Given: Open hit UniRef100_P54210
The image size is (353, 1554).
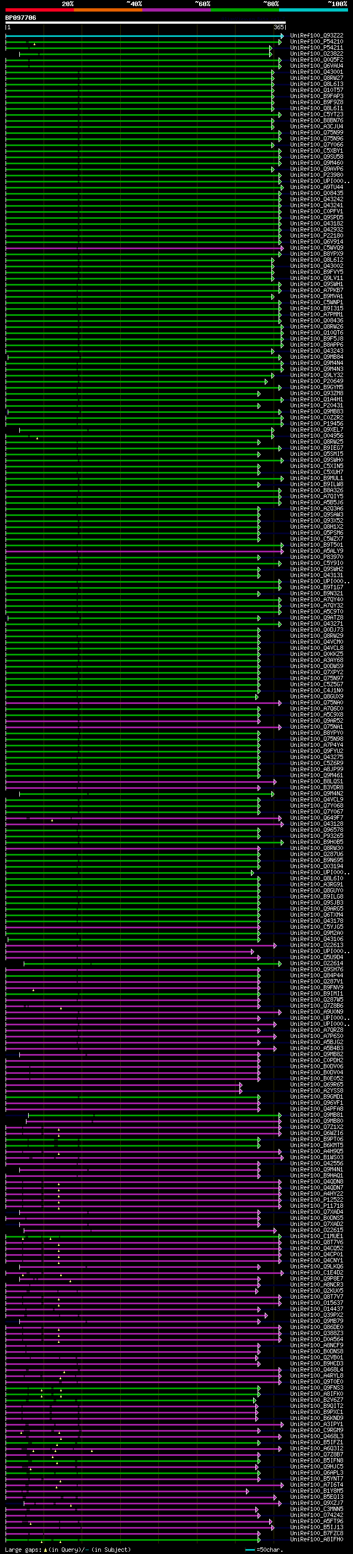Looking at the screenshot, I should [x=317, y=42].
